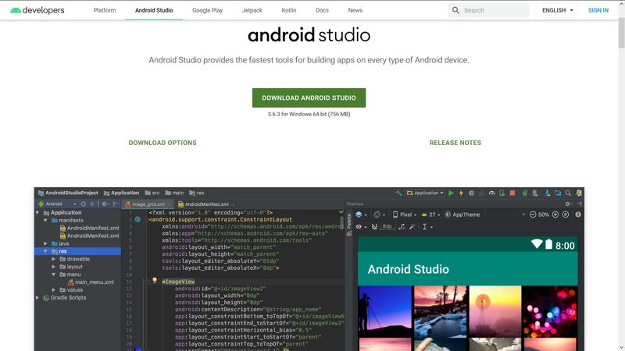625x351 pixels.
Task: Toggle the Autoconnect magnet icon
Action: tap(374, 226)
